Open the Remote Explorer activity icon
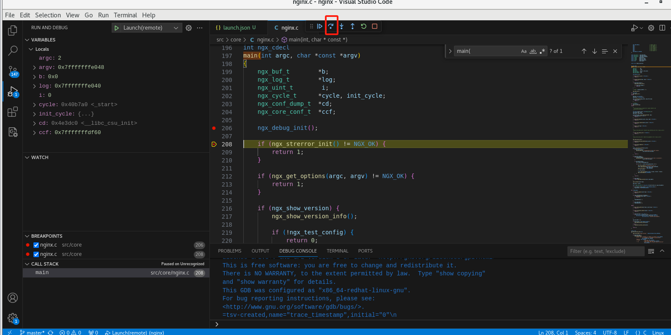Image resolution: width=671 pixels, height=335 pixels. 13,132
